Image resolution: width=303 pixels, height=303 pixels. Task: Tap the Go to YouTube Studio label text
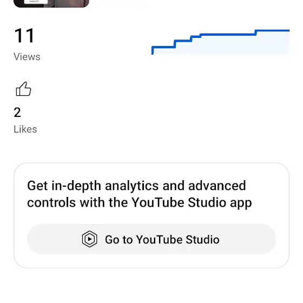click(162, 240)
